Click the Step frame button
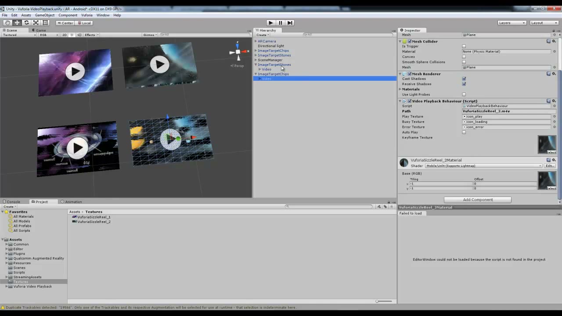The width and height of the screenshot is (562, 316). (x=290, y=23)
